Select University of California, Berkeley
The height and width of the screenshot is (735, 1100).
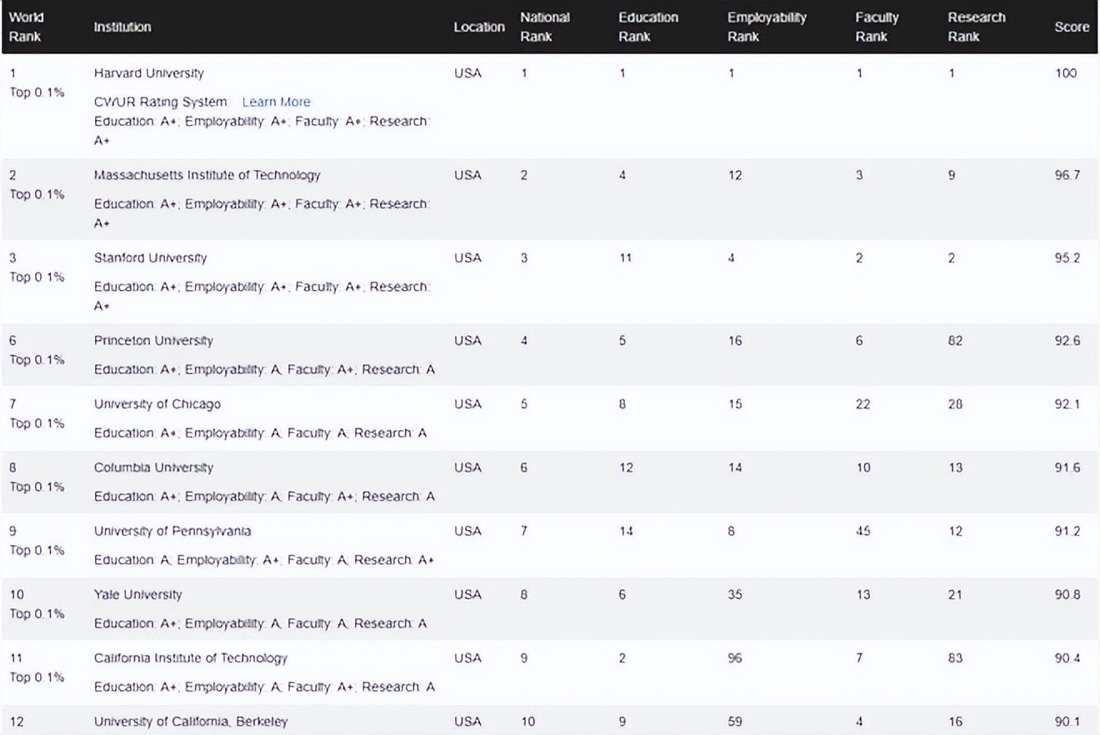pyautogui.click(x=190, y=722)
